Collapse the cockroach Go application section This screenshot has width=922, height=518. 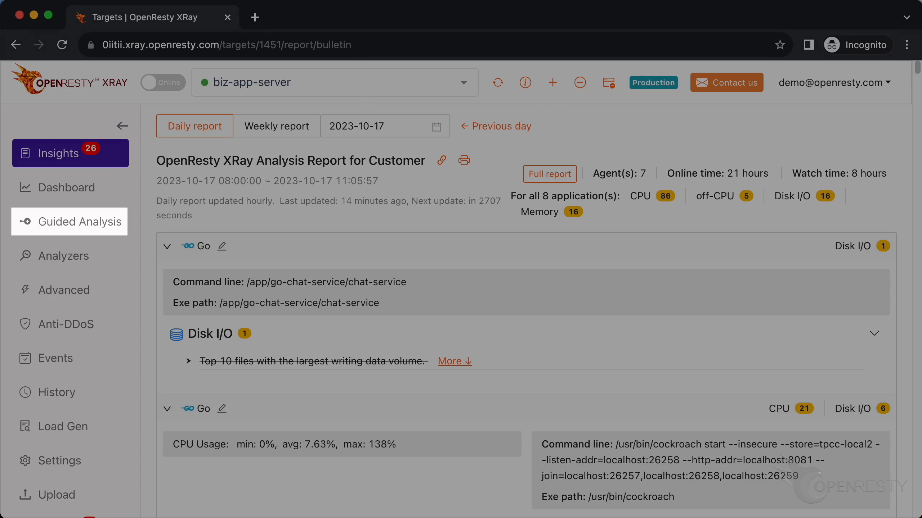(167, 409)
